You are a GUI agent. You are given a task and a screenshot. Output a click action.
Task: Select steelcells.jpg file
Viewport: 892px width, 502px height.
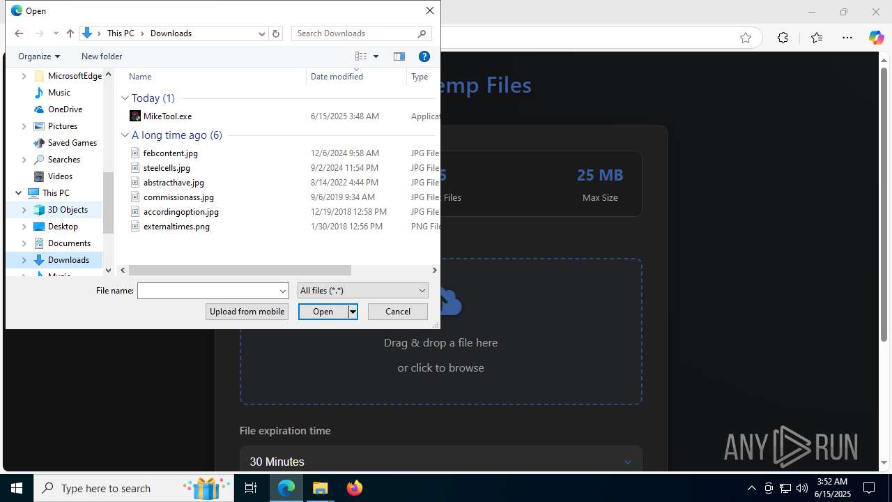pos(167,168)
